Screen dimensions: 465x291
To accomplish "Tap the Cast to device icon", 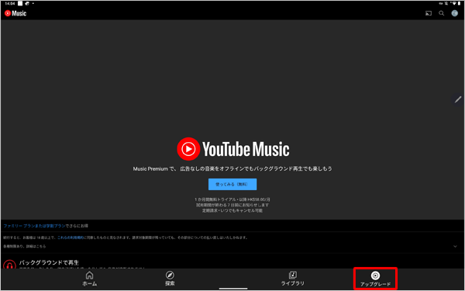I will pyautogui.click(x=429, y=13).
